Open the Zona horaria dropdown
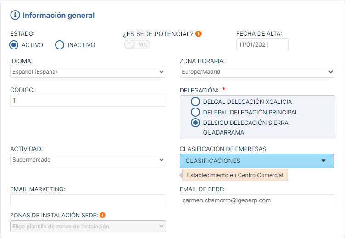Screen dimensions: 345x238 [257, 72]
